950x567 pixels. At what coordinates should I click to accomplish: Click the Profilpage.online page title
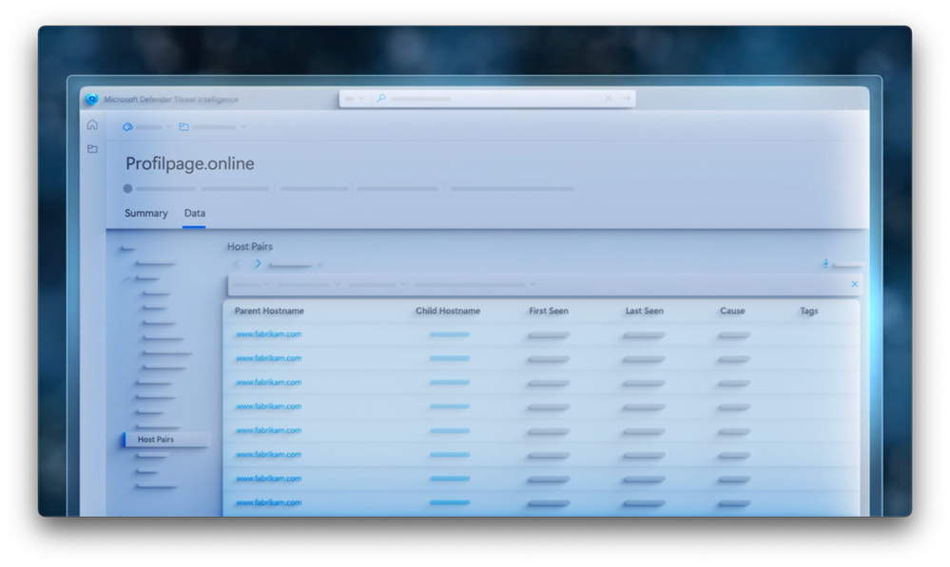(189, 163)
